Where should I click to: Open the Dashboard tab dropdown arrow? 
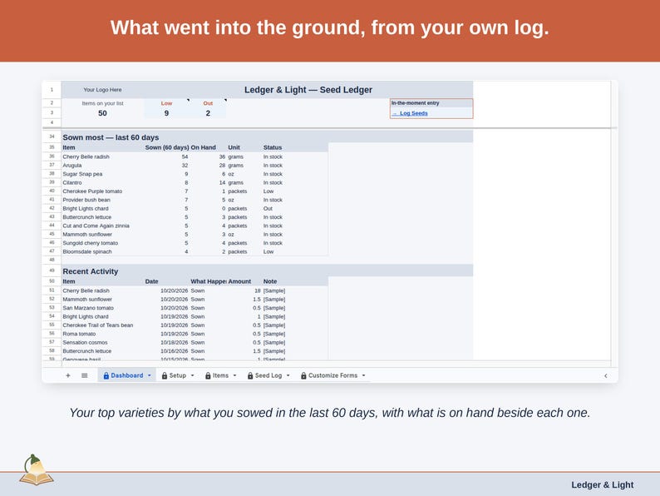(150, 375)
